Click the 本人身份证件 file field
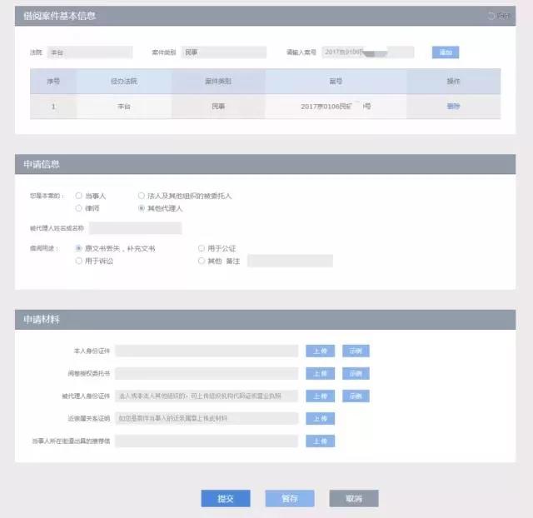This screenshot has width=533, height=518. coord(207,351)
